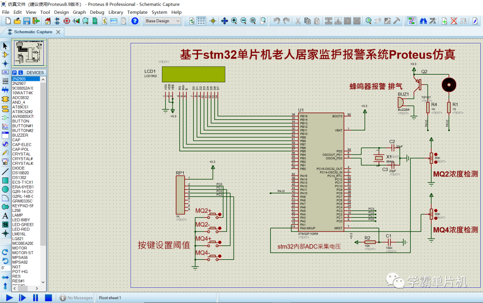
Task: Zoom to area selection icon
Action: coord(263,21)
